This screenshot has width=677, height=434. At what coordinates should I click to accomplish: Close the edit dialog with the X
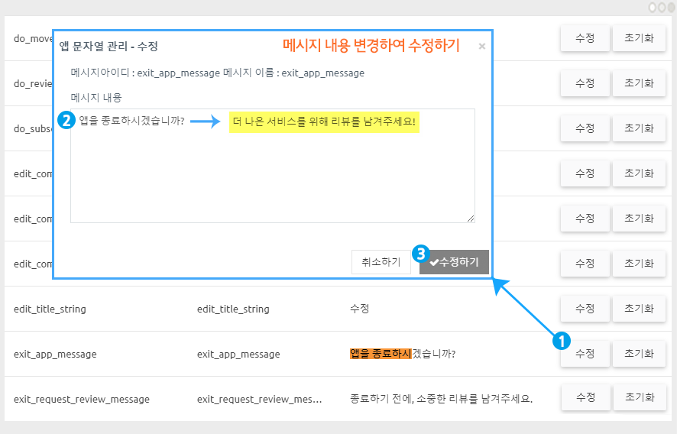click(481, 47)
